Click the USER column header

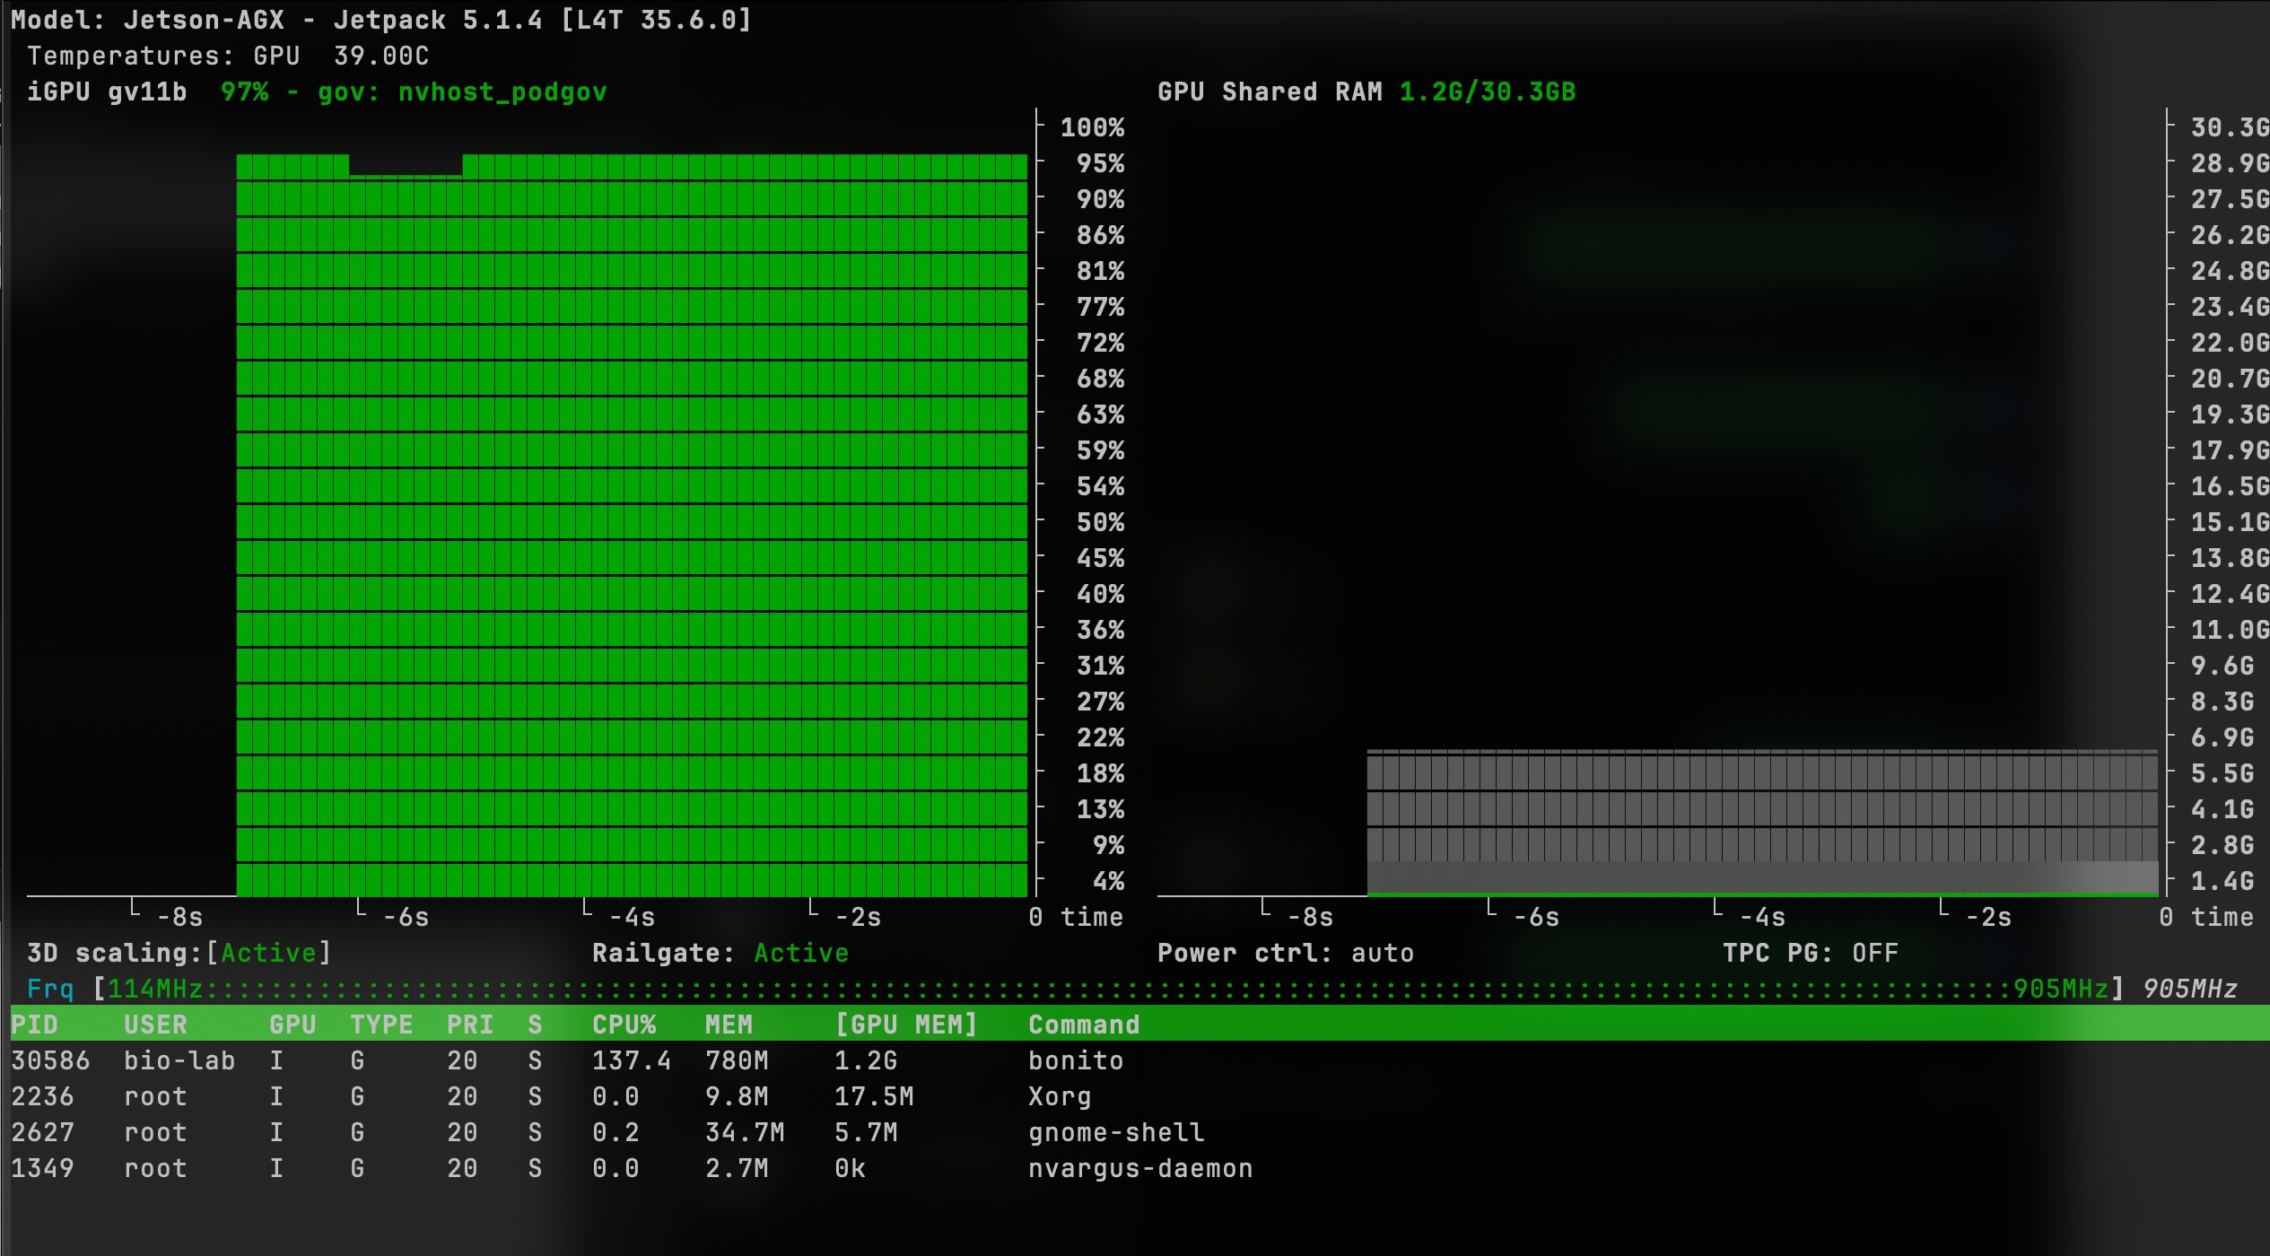point(155,1025)
